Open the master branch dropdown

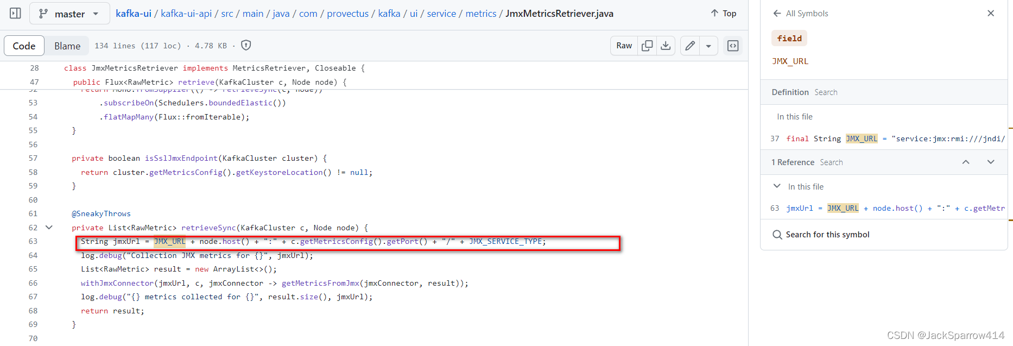(69, 14)
